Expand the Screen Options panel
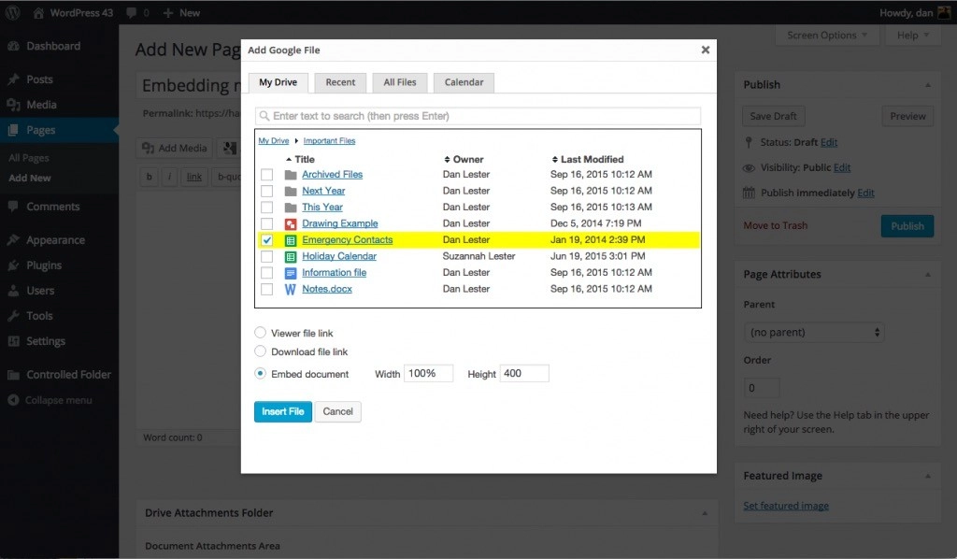 point(827,36)
